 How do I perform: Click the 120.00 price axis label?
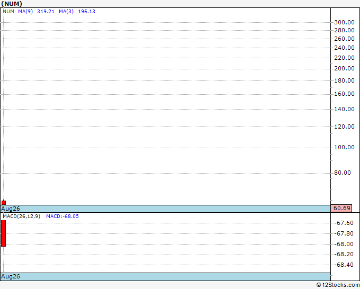pos(344,127)
